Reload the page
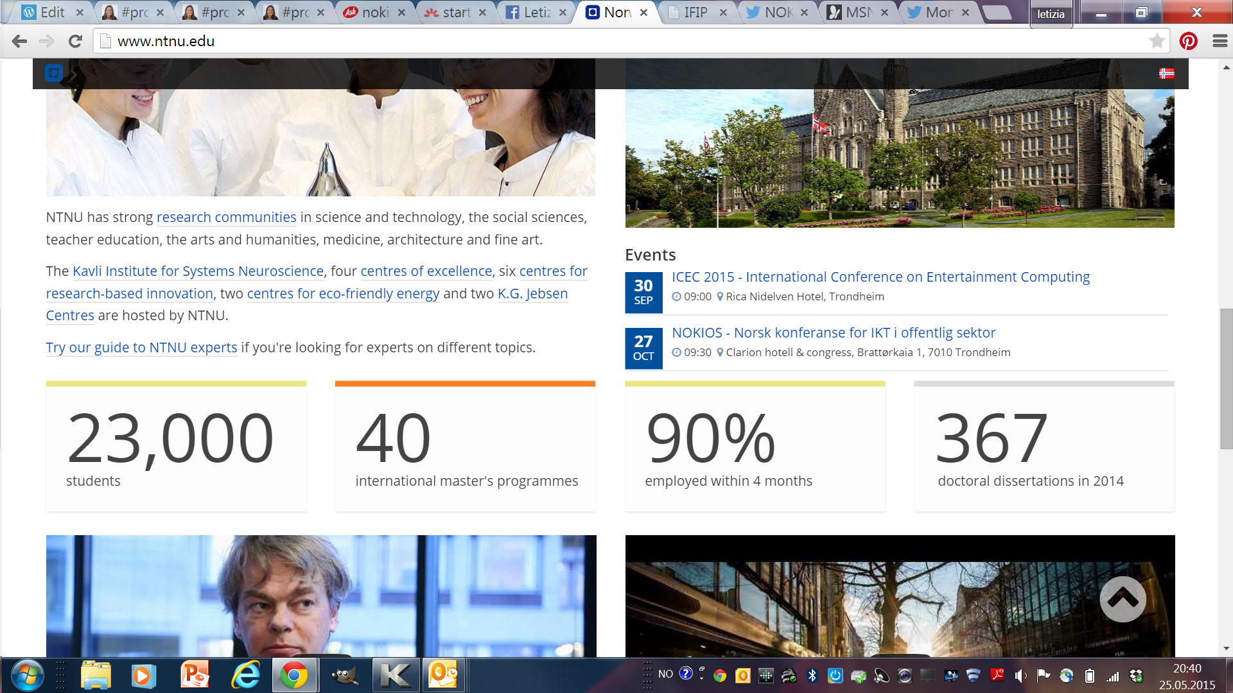 pos(75,42)
